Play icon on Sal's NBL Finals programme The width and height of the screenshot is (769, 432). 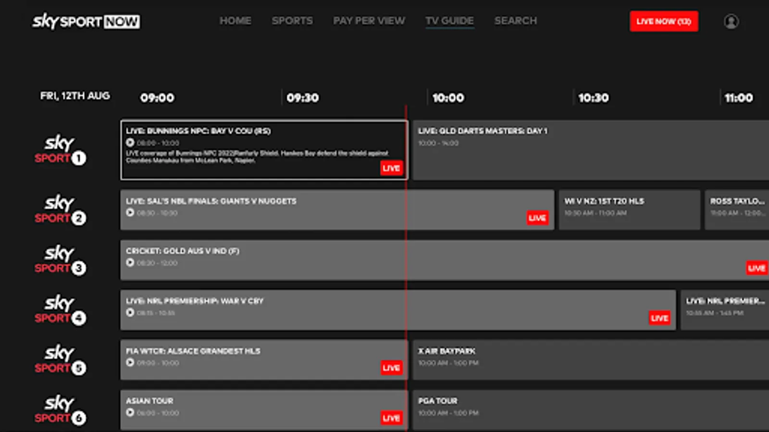(x=130, y=212)
